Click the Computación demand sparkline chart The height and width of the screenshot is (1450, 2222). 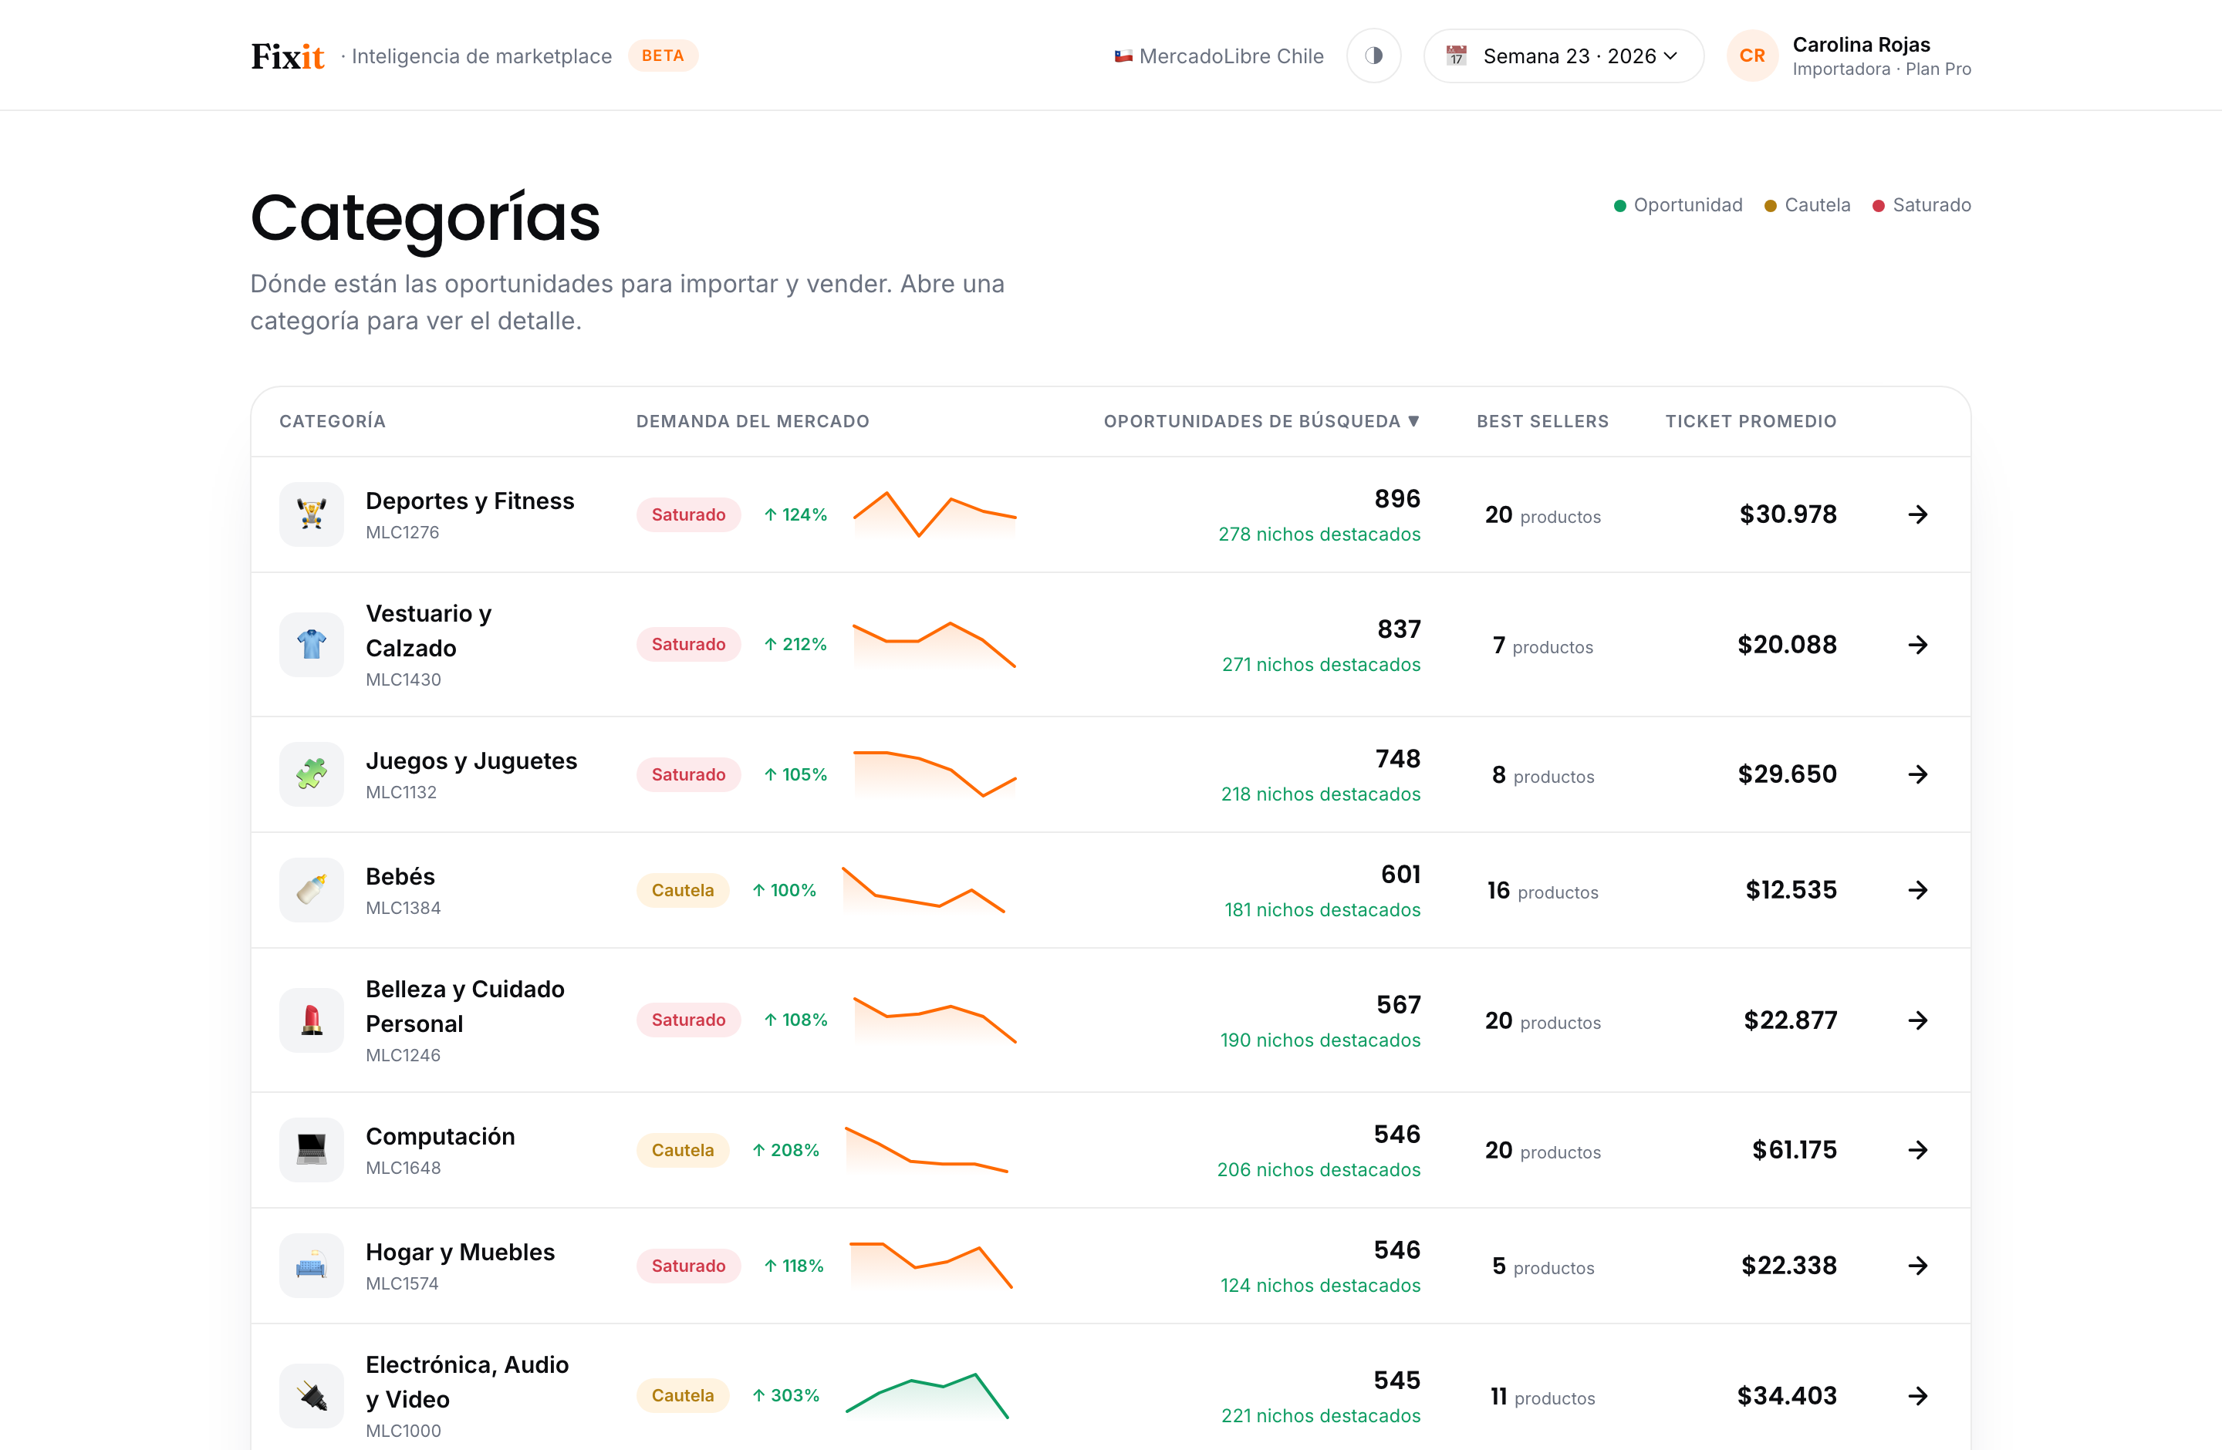tap(926, 1149)
